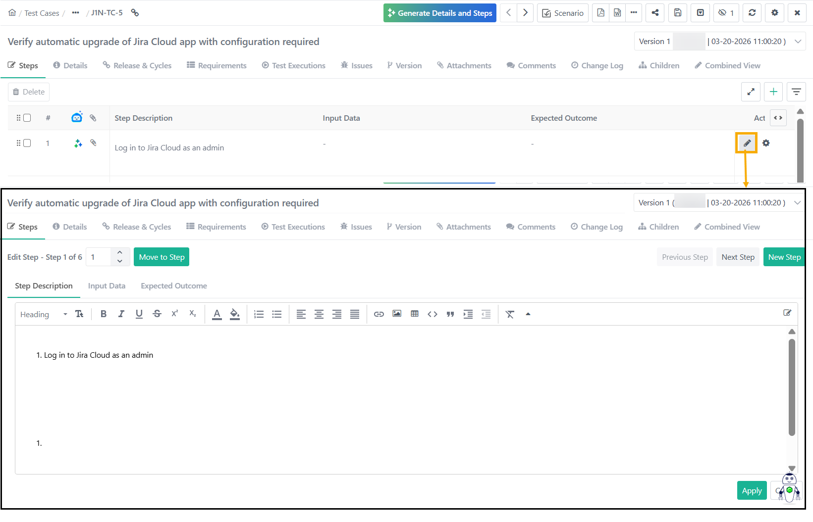The width and height of the screenshot is (813, 522).
Task: Toggle superscript in the editor toolbar
Action: coord(175,314)
